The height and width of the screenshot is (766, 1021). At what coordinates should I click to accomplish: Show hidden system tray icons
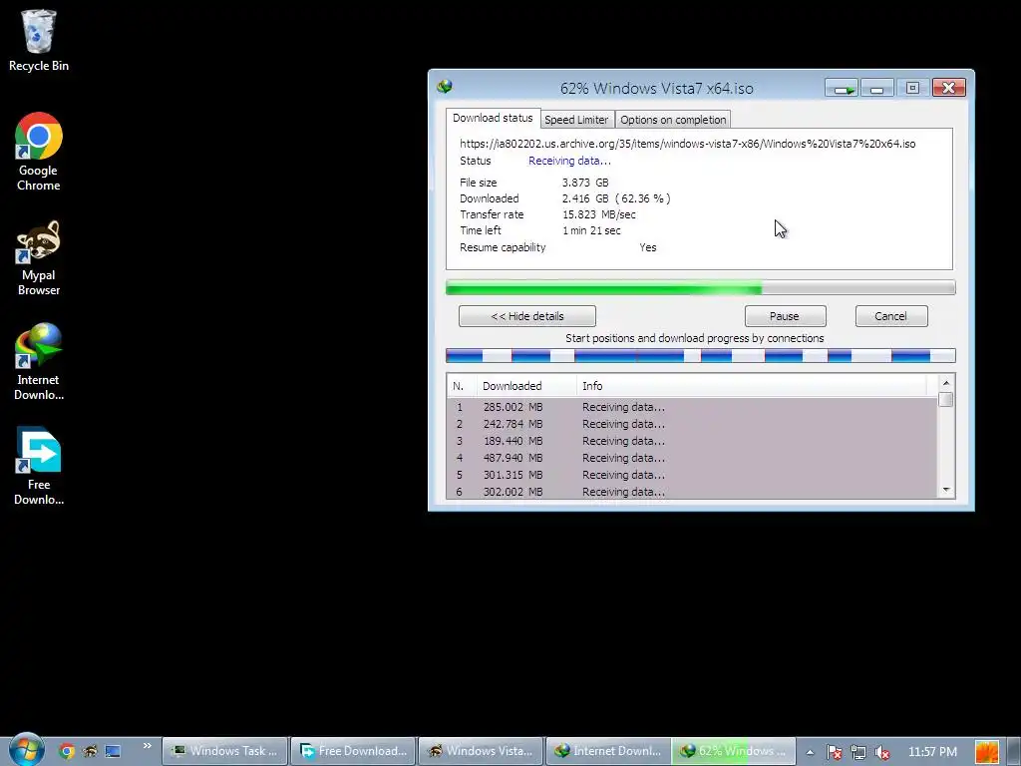click(x=810, y=752)
